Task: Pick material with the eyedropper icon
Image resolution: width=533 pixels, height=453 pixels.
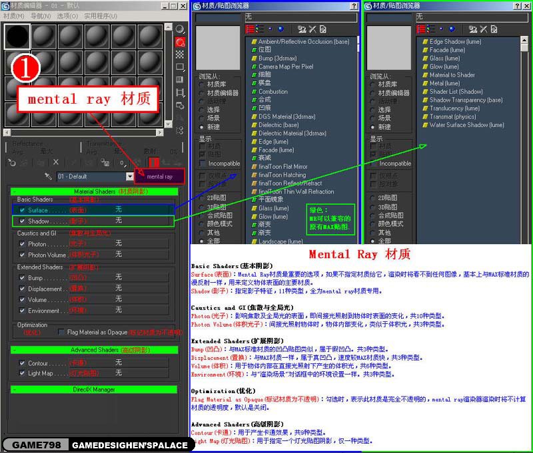Action: click(48, 177)
